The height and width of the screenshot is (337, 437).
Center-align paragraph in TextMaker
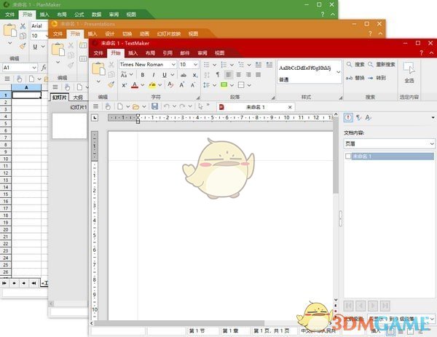(x=239, y=75)
